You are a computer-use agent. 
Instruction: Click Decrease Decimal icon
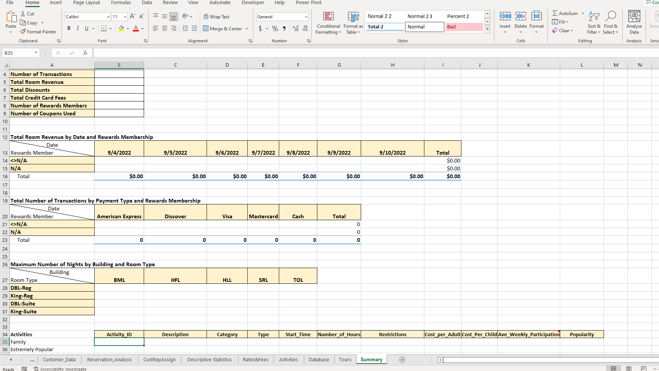coord(305,28)
